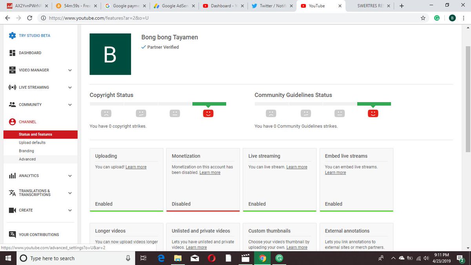Open Advanced in Channel menu
This screenshot has height=265, width=471.
point(27,159)
